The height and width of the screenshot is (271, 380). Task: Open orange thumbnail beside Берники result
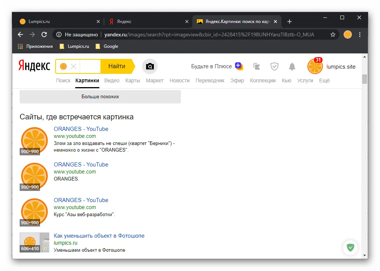click(34, 141)
